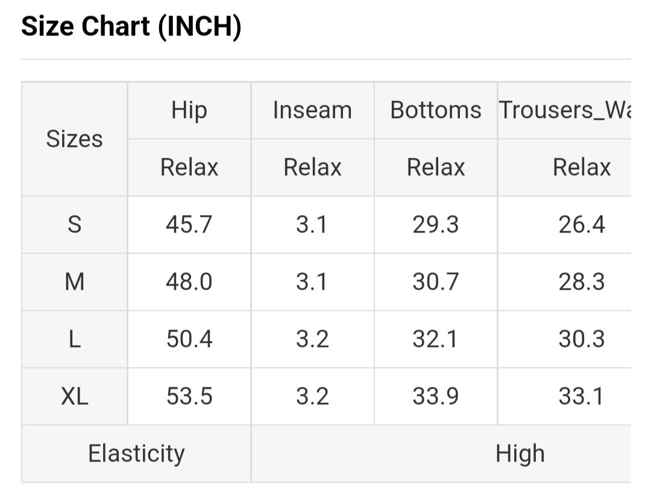Click the inseam value for size L
The height and width of the screenshot is (500, 651).
[312, 339]
